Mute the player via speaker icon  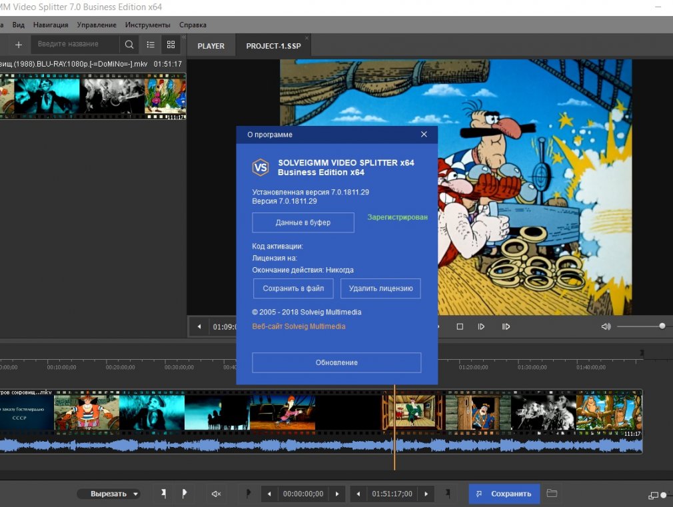pos(606,326)
